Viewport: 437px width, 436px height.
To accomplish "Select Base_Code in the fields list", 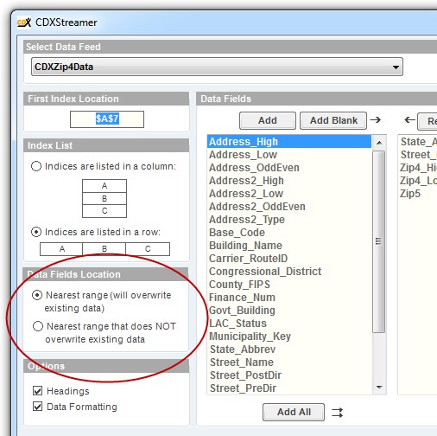I will point(289,233).
